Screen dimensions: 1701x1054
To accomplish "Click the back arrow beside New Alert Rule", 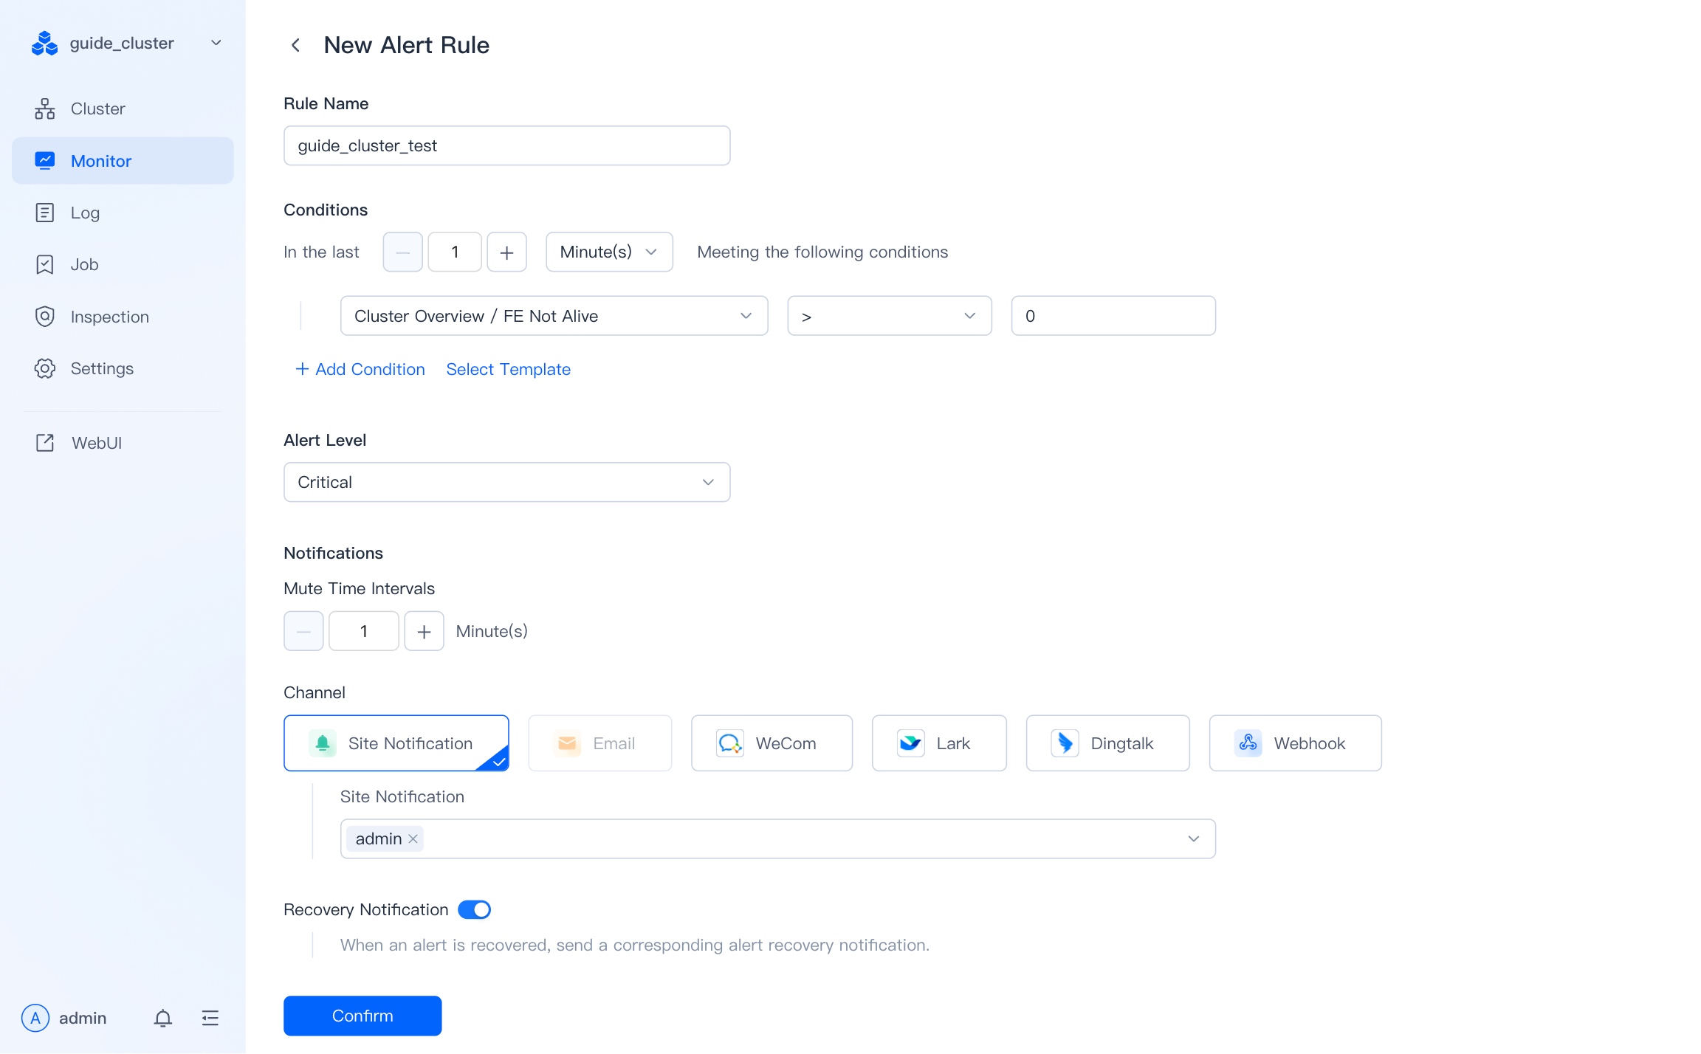I will 295,45.
